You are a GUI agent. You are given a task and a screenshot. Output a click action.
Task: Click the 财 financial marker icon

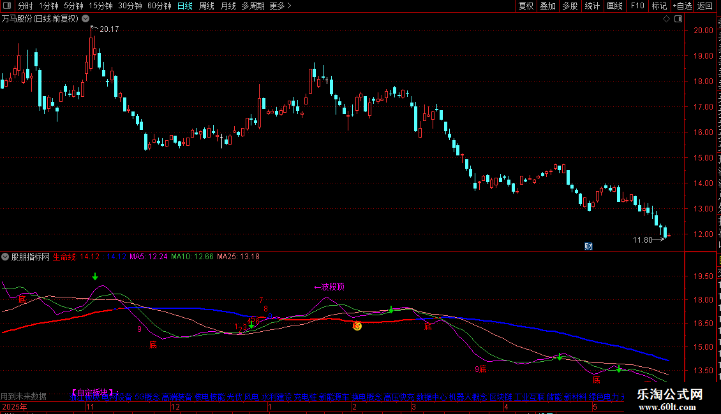(x=588, y=246)
